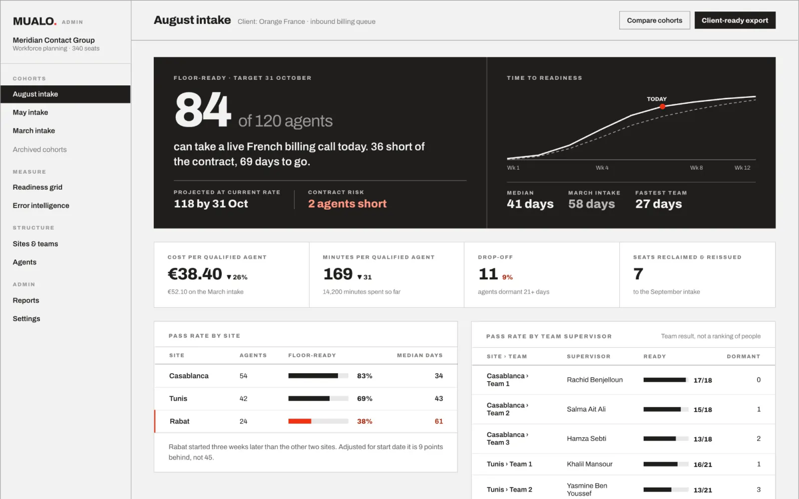Image resolution: width=799 pixels, height=499 pixels.
Task: Click supervisor Salma Ait Ali
Action: 586,409
